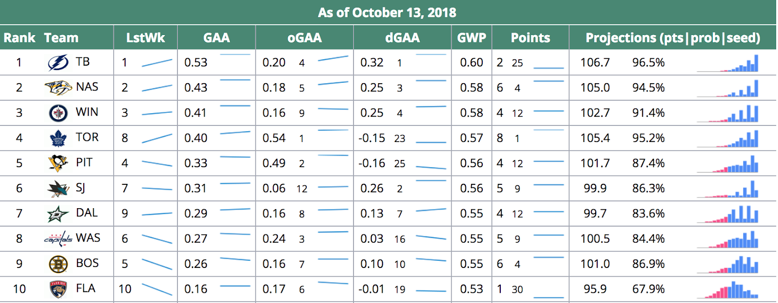Screen dimensions: 778x303
Task: Click TOR's last-week rank trend sparkline
Action: tap(157, 138)
